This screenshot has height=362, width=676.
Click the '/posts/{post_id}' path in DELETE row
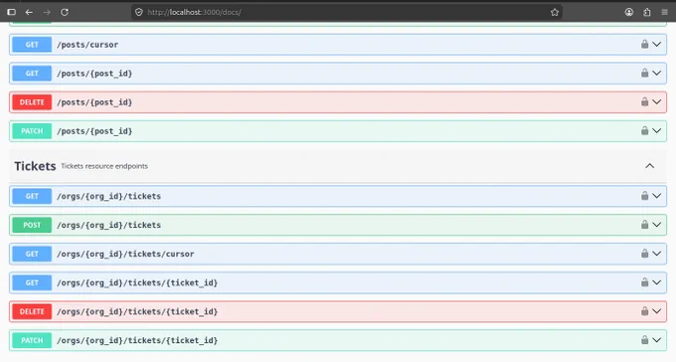[94, 102]
